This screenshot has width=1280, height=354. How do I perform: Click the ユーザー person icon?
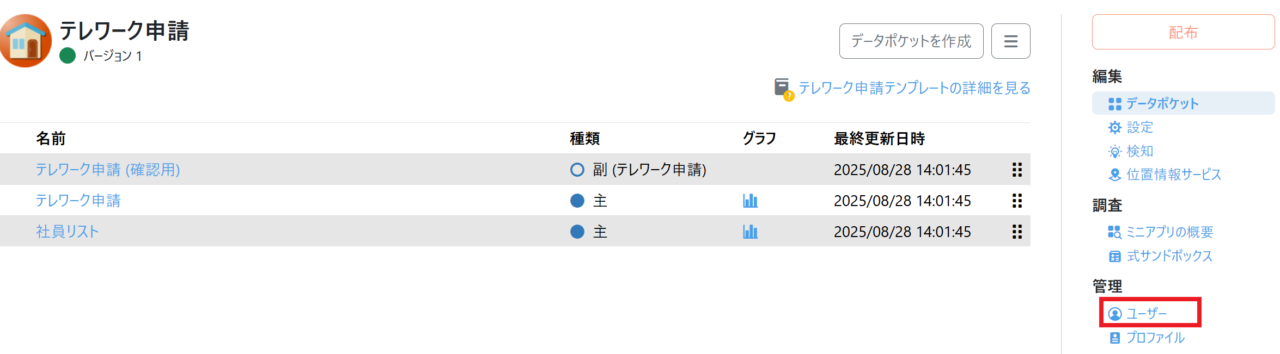tap(1115, 314)
